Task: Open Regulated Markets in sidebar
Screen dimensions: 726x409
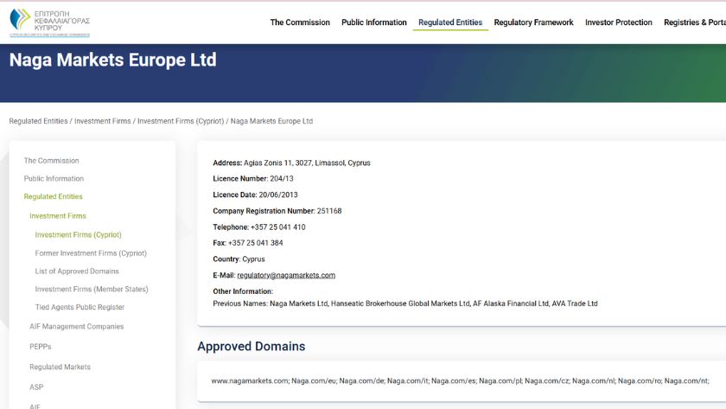Action: point(60,367)
